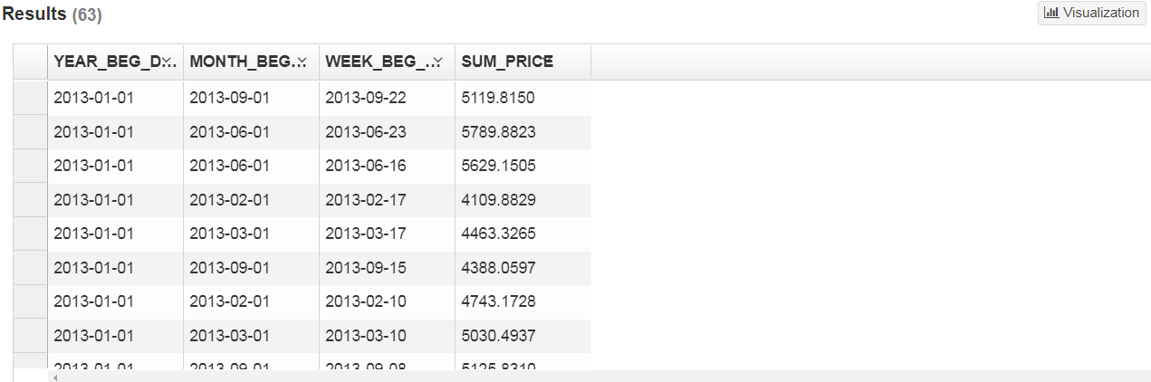Select SUM_PRICE cell 4743.1728

tap(523, 301)
